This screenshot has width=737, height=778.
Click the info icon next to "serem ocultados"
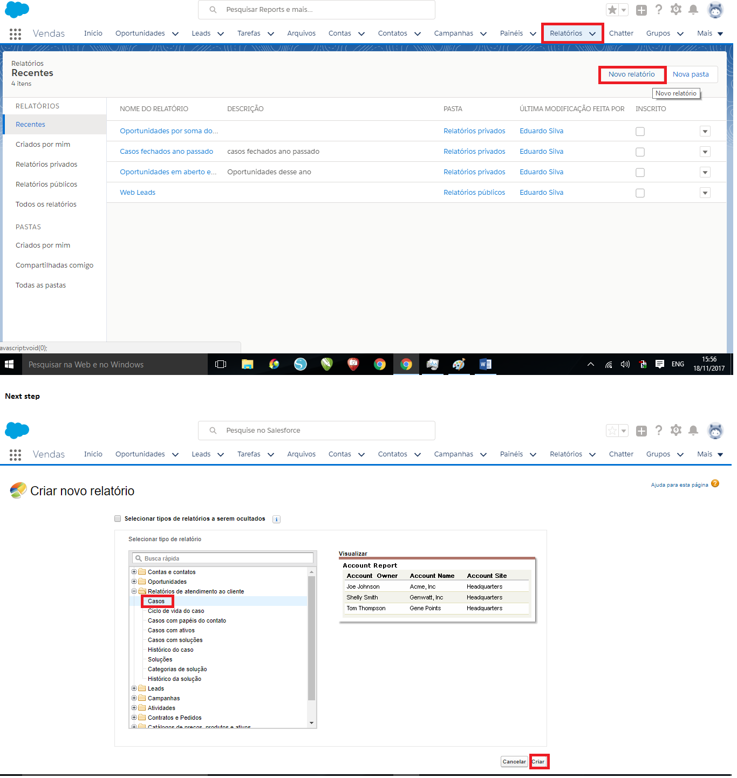pos(276,520)
